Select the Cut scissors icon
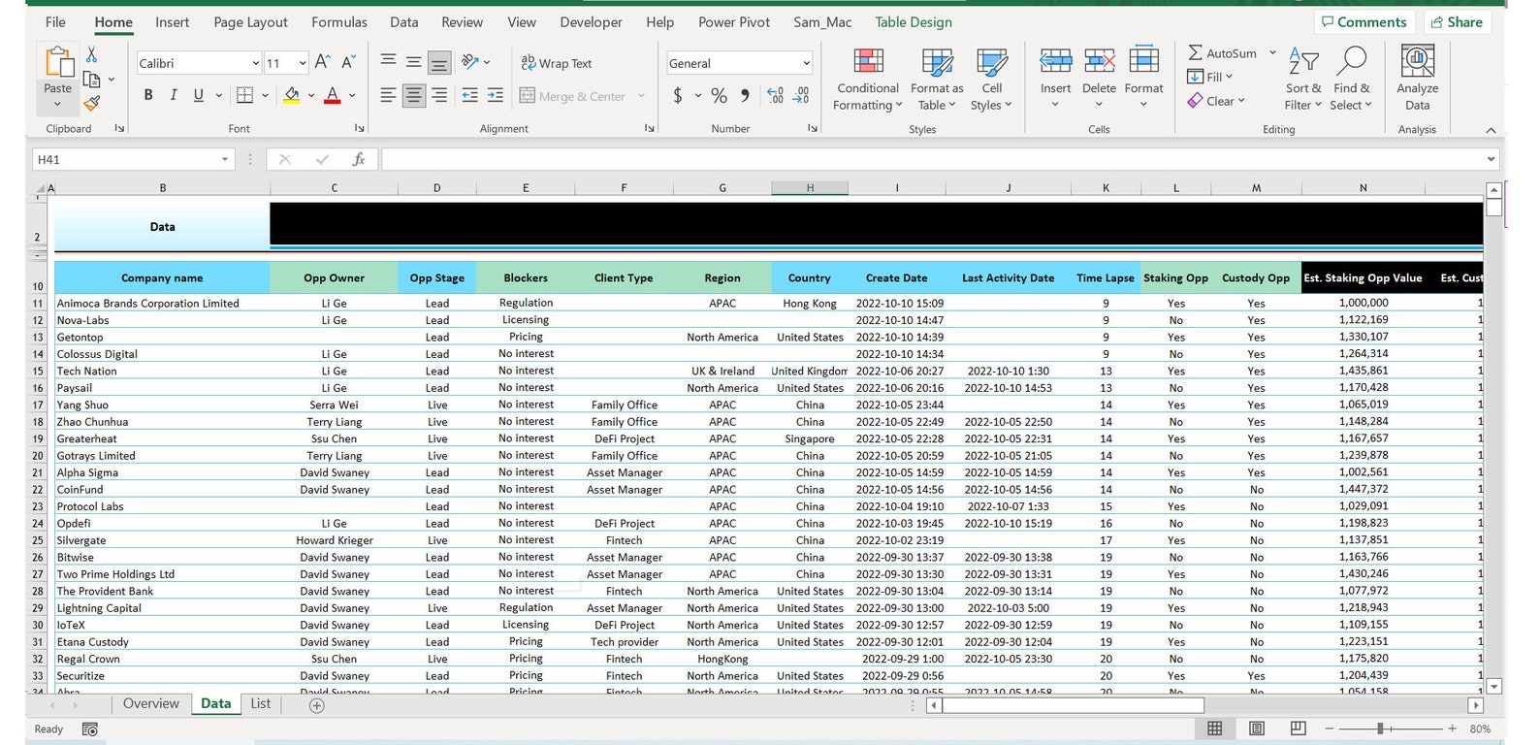Image resolution: width=1540 pixels, height=745 pixels. tap(91, 55)
